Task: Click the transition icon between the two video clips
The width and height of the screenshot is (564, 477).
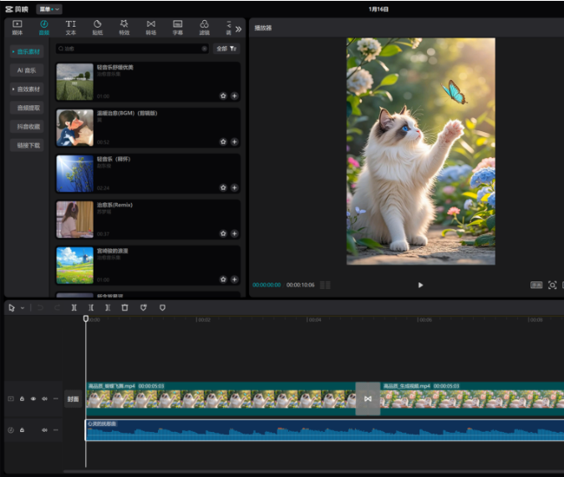Action: click(368, 399)
